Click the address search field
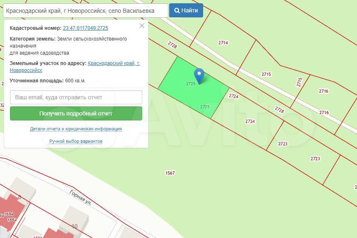The height and width of the screenshot is (238, 357). [x=86, y=11]
